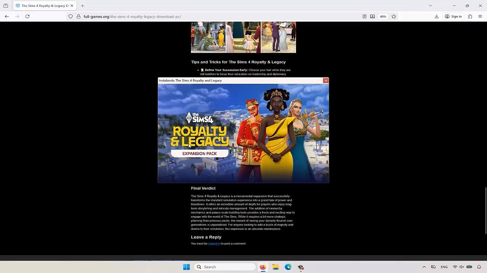
Task: Open a new tab with plus button
Action: [83, 6]
